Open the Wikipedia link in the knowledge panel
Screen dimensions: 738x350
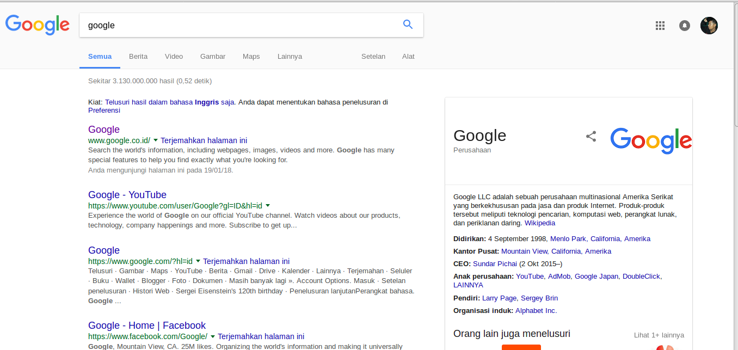point(540,223)
